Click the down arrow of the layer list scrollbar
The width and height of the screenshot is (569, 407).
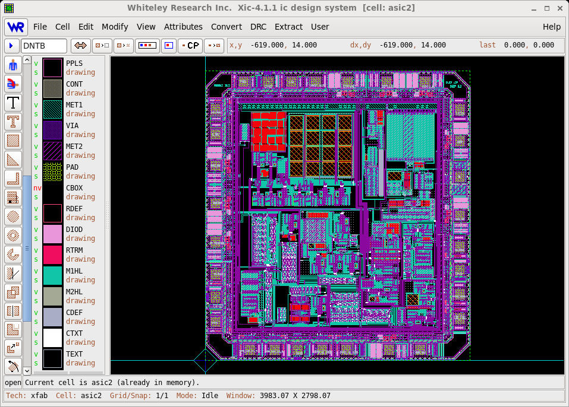27,370
